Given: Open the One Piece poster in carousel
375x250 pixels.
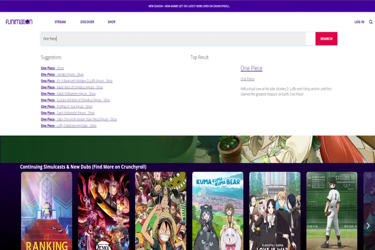Looking at the screenshot, I should 161,211.
